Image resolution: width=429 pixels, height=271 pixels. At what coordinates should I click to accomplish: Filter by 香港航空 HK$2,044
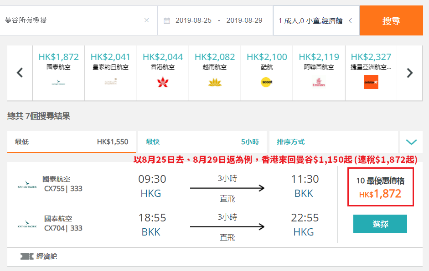coord(163,73)
